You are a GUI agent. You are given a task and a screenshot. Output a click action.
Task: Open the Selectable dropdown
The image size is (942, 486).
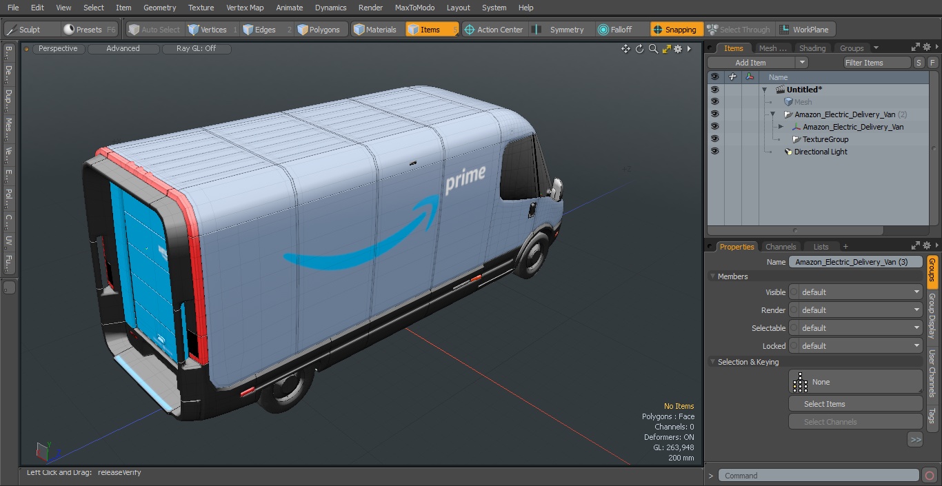point(855,328)
